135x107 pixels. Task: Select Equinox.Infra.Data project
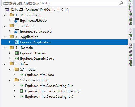(39, 75)
